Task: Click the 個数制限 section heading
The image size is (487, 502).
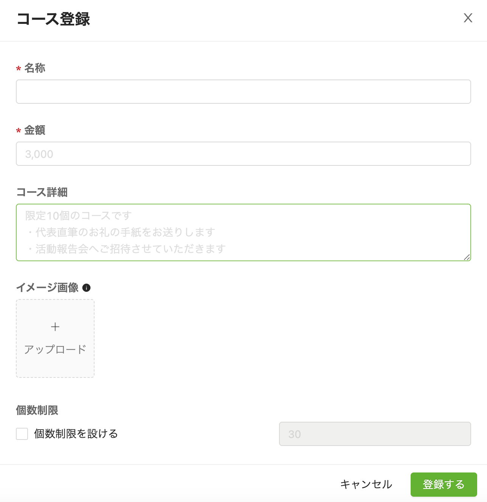Action: [x=37, y=410]
